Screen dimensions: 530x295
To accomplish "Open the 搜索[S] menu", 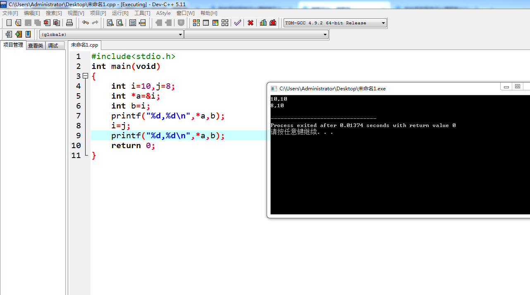I will click(54, 13).
